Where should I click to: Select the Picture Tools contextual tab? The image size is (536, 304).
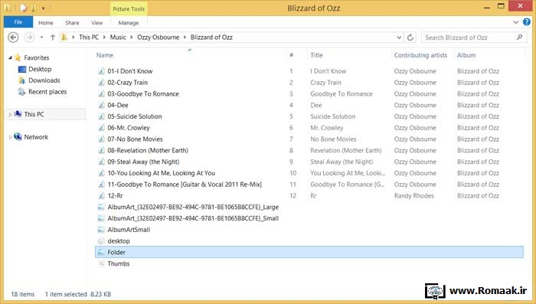[129, 9]
